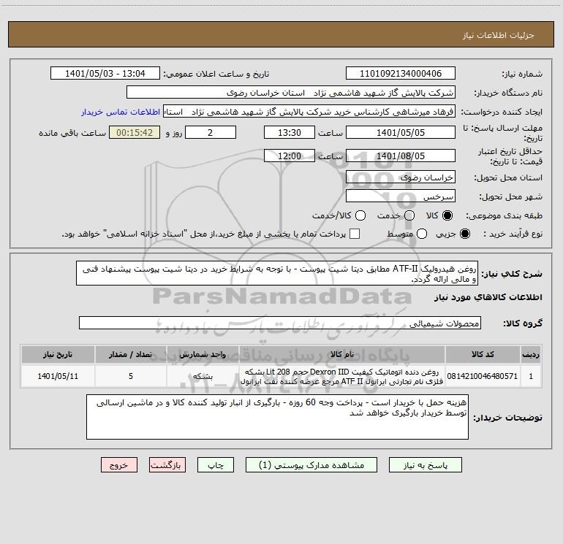
Task: Click the خروج exit button
Action: click(119, 465)
